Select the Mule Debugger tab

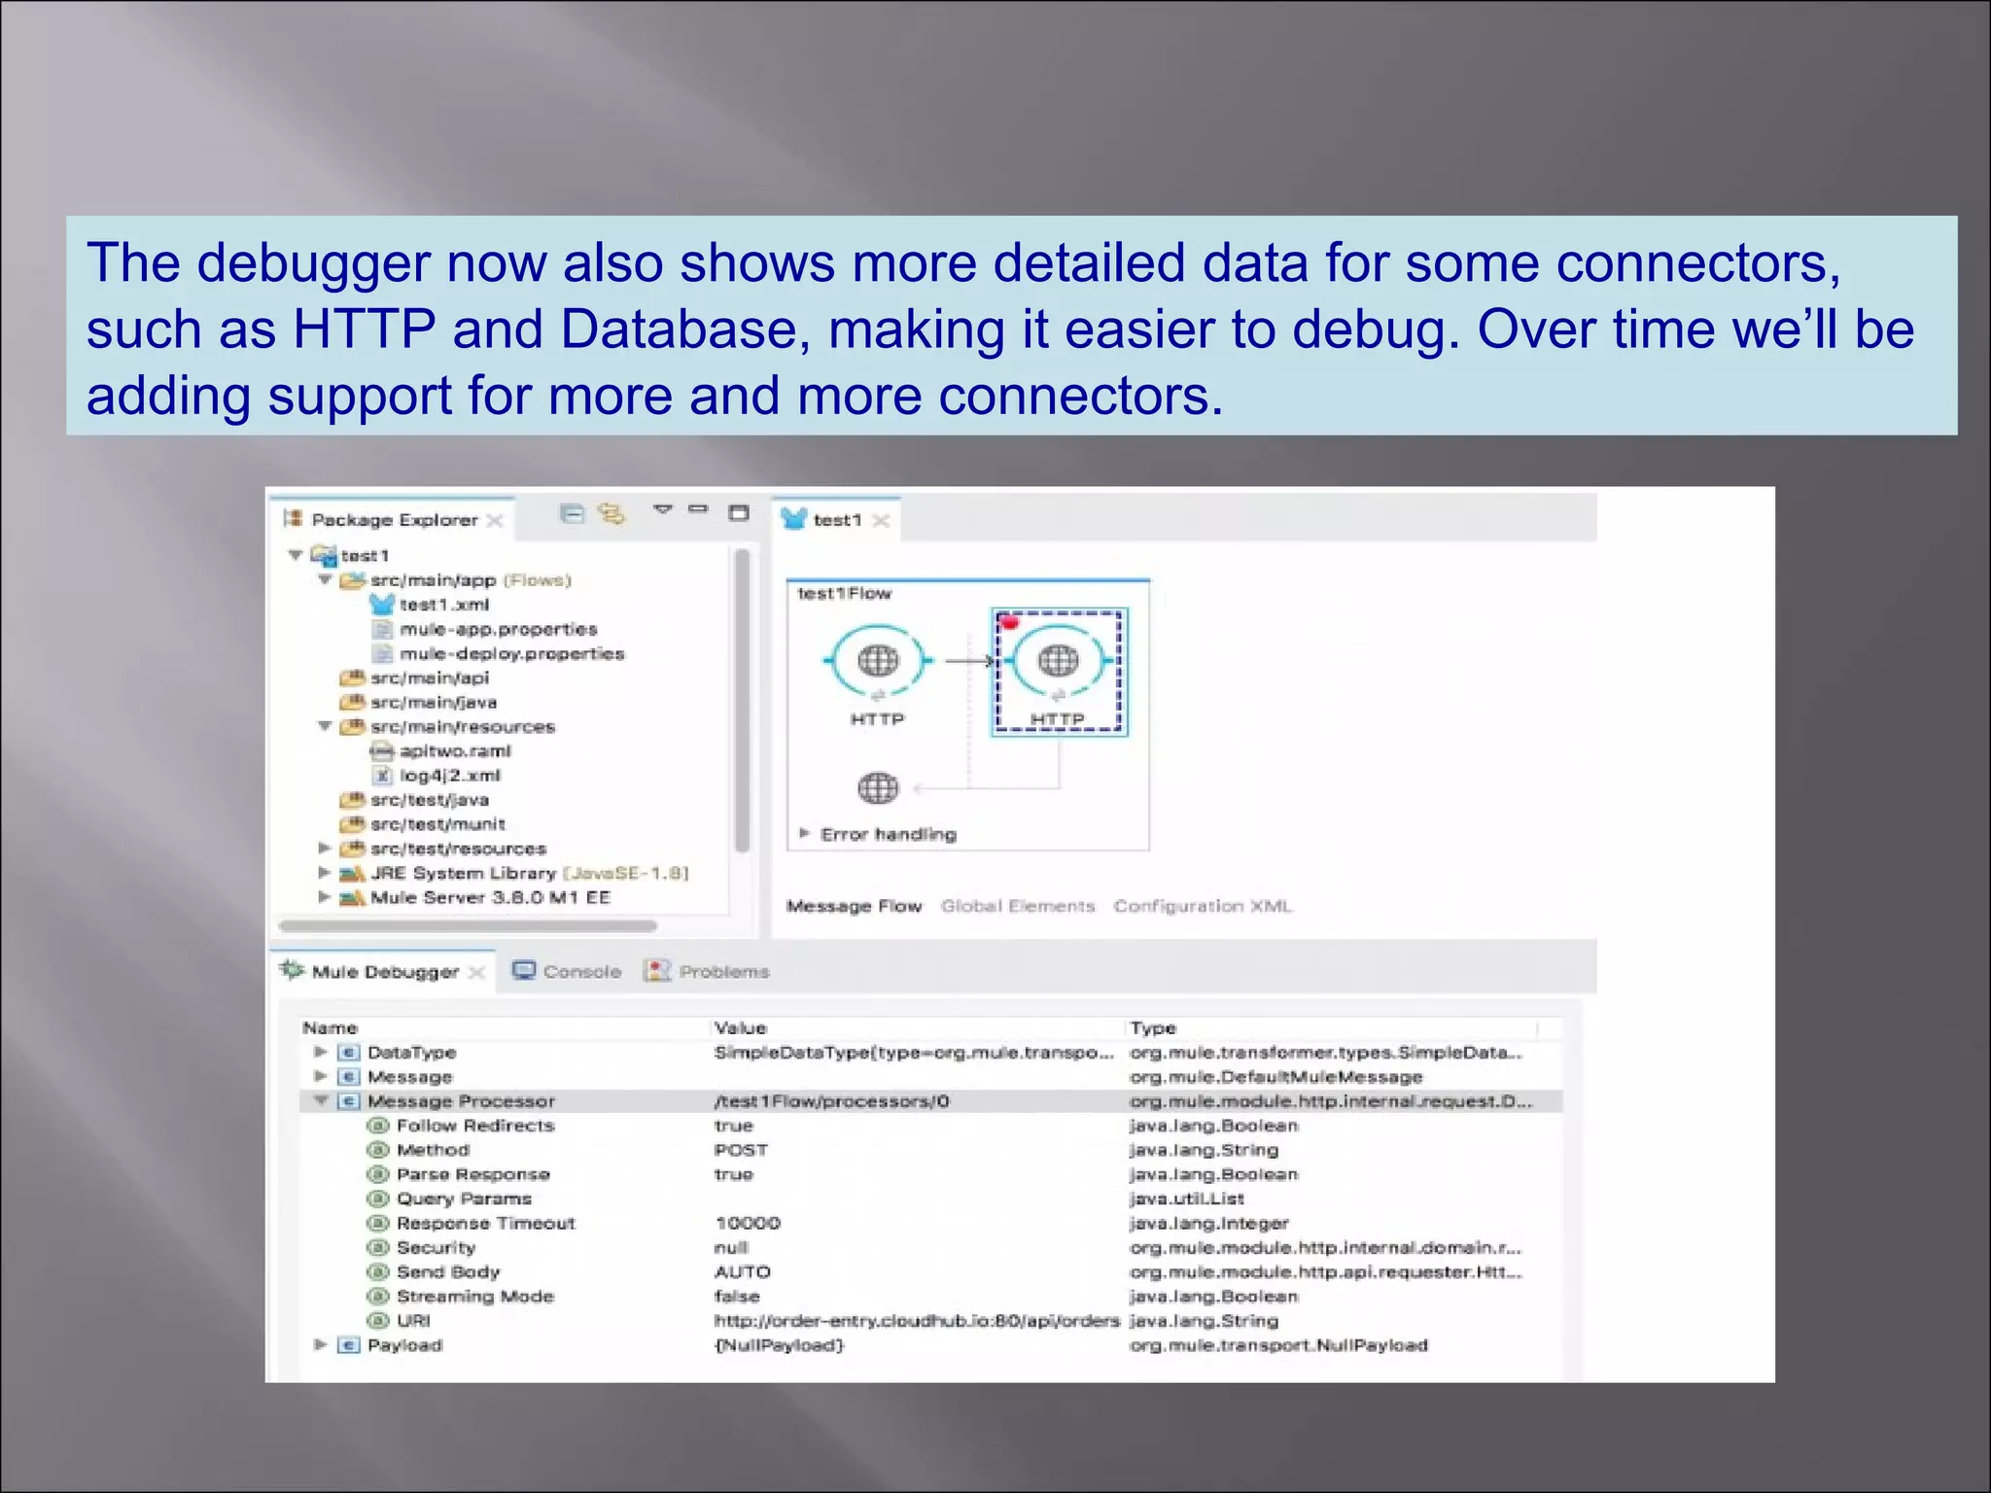[x=384, y=972]
